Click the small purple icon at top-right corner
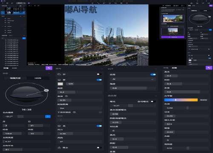This screenshot has width=213, height=153. pyautogui.click(x=211, y=6)
